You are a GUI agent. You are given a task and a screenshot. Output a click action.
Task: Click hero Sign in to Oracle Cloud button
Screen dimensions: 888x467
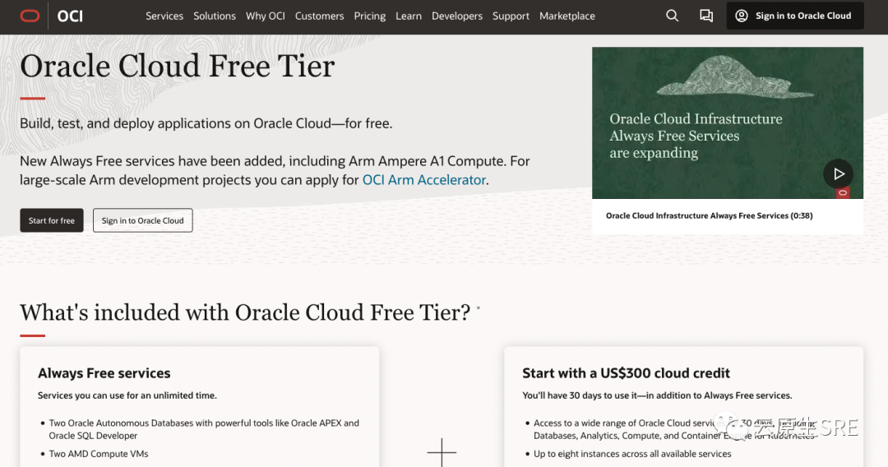[143, 220]
